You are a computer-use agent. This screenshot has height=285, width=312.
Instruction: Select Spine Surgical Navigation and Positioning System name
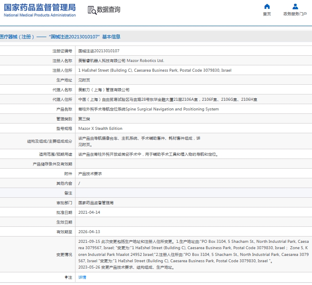(x=148, y=109)
